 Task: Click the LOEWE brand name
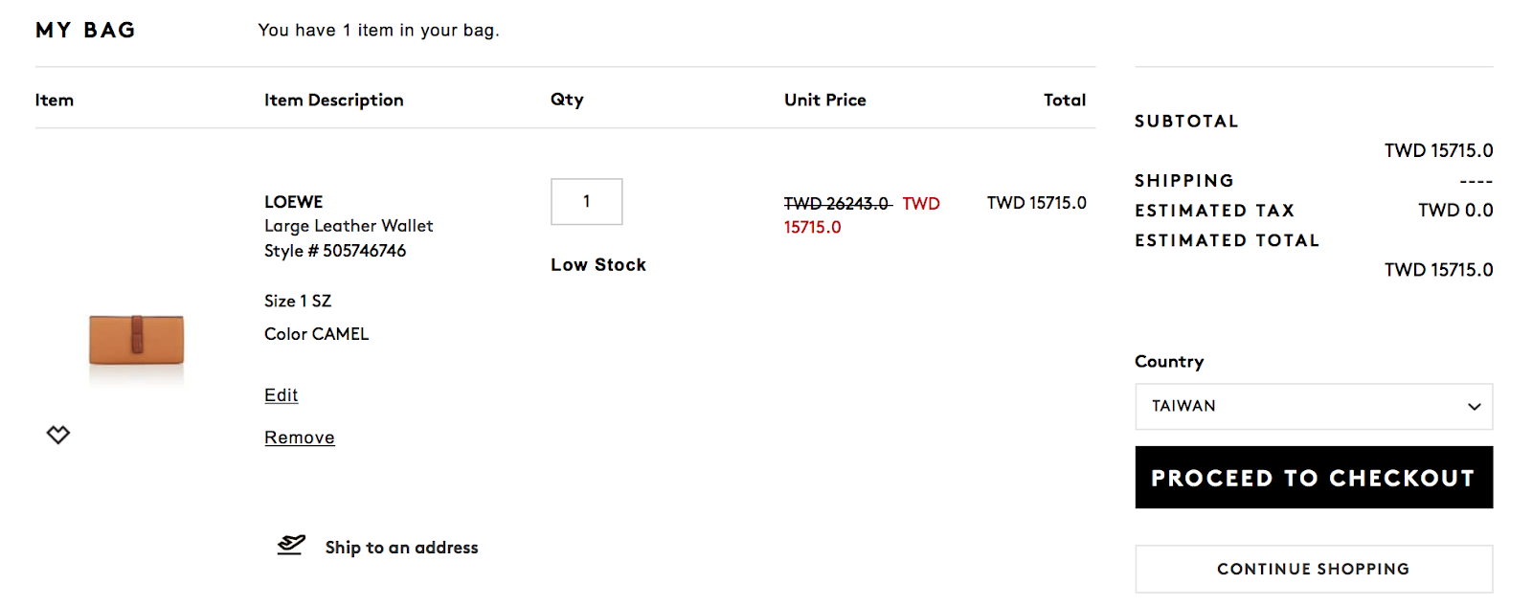pyautogui.click(x=294, y=202)
